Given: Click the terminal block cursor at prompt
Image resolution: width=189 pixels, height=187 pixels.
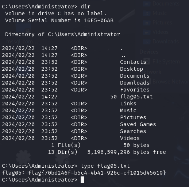Looking at the screenshot, I should point(82,180).
